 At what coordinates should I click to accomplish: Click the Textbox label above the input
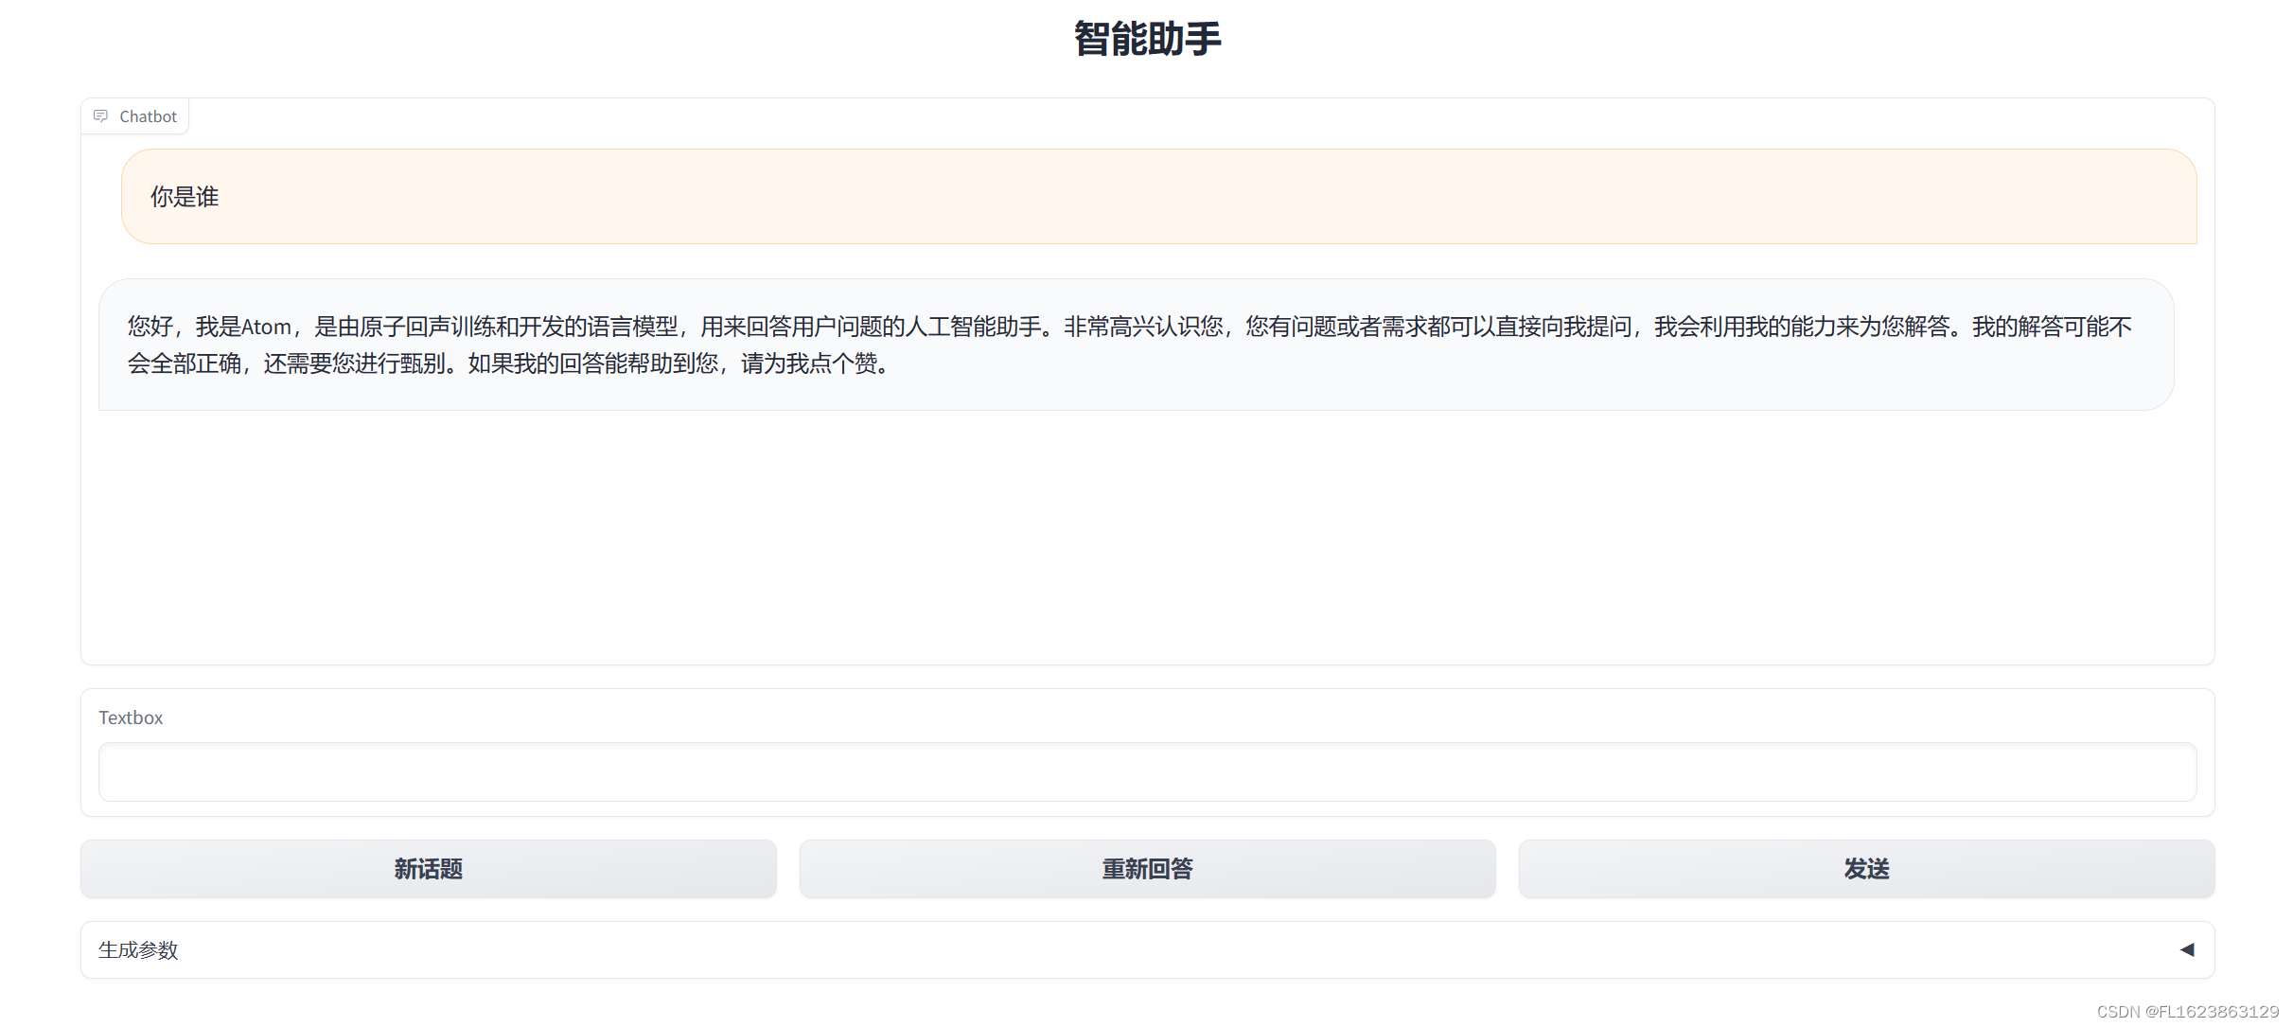point(131,717)
